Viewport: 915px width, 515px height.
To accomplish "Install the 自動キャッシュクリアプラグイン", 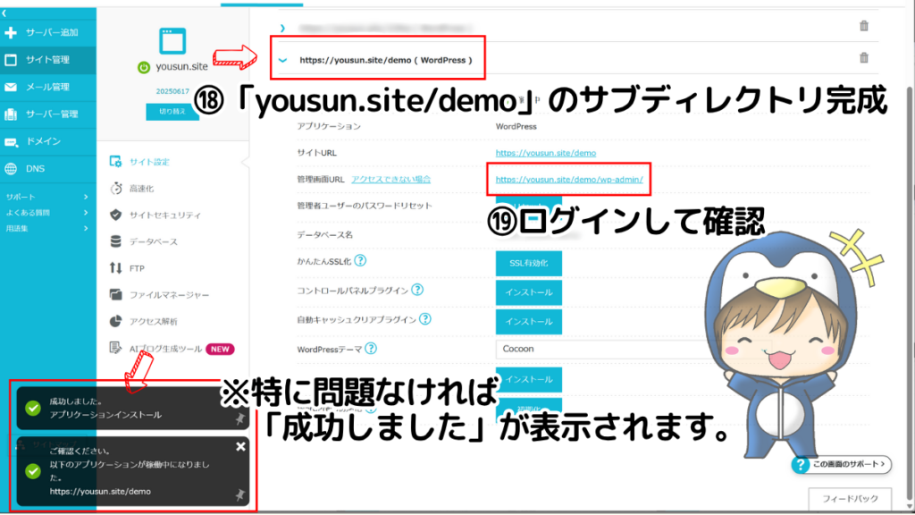I will tap(529, 322).
